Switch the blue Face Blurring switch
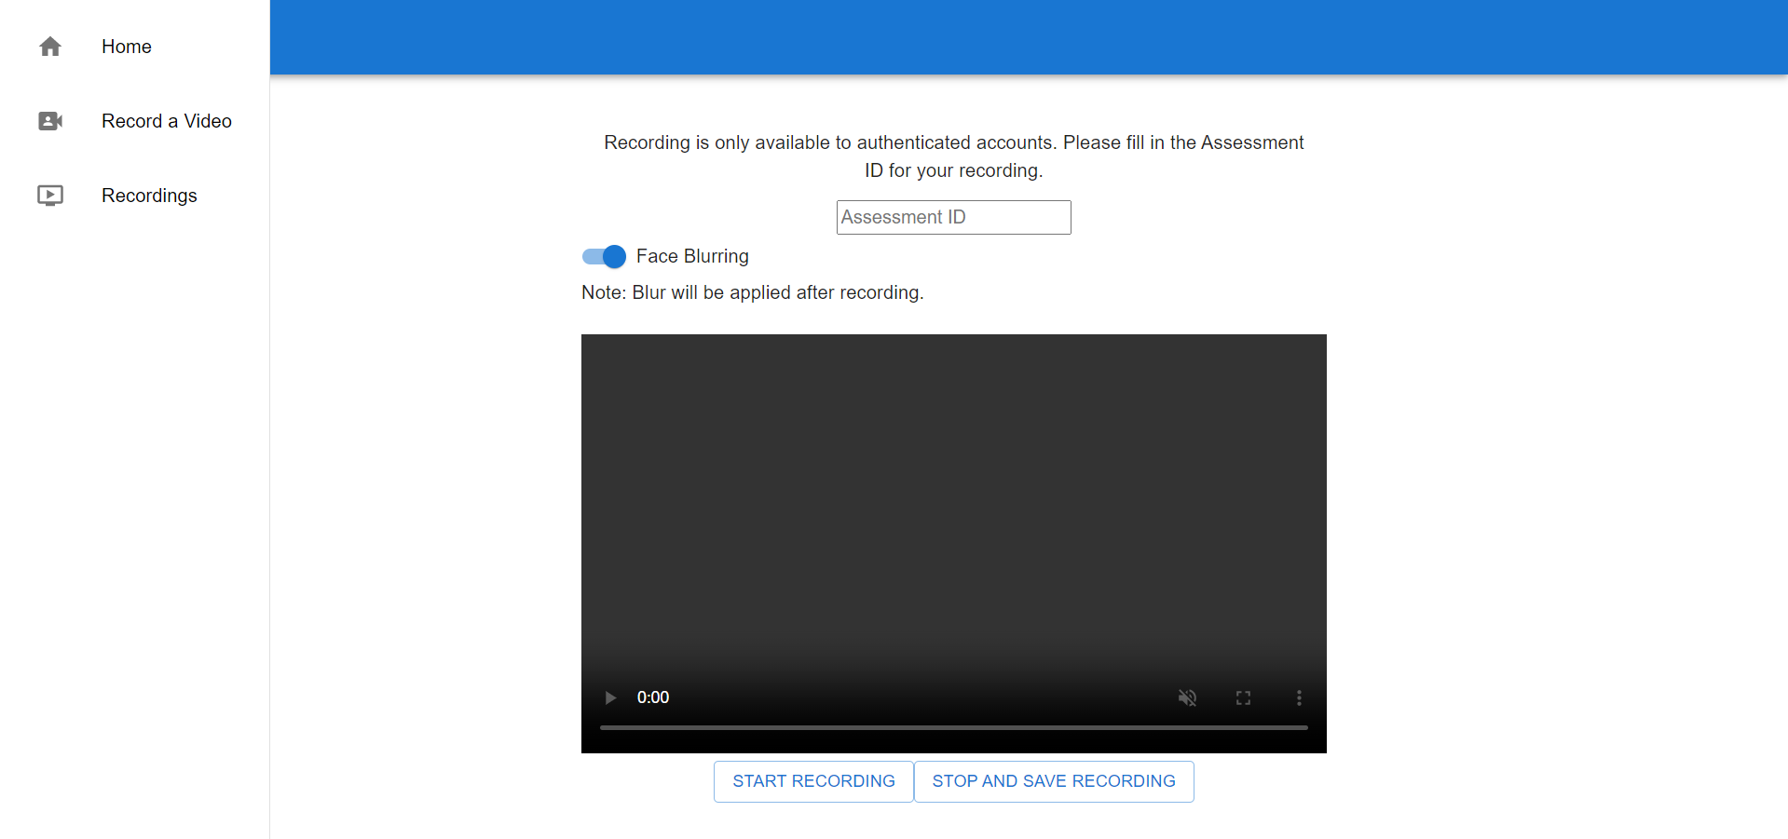The image size is (1788, 839). pyautogui.click(x=603, y=256)
